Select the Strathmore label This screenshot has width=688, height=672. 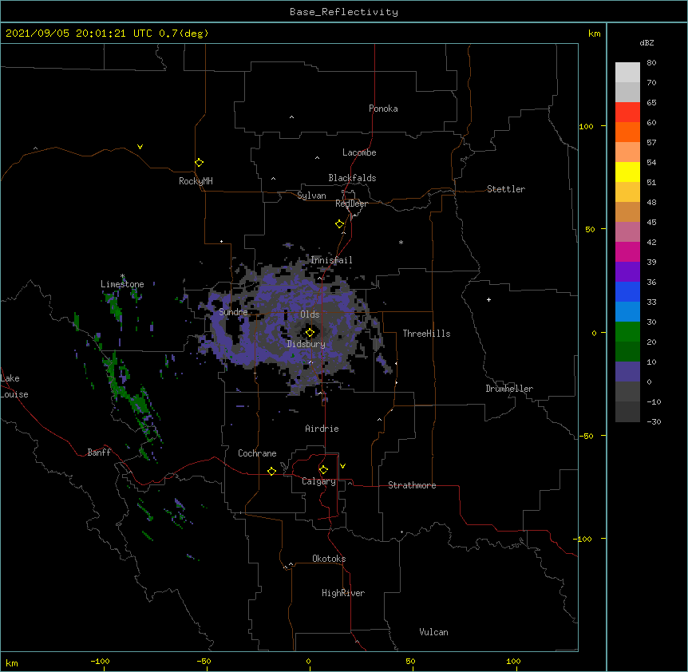tap(412, 485)
